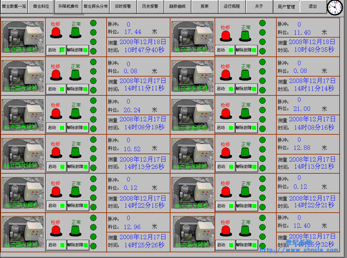Click the green 正常 lamp for #4仓东升降机
The height and width of the screenshot is (258, 347).
coord(245,153)
